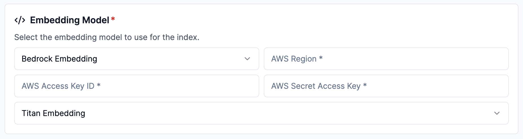Click the asterisk in the AWS Secret Access Key placeholder
This screenshot has width=523, height=139.
click(x=365, y=85)
